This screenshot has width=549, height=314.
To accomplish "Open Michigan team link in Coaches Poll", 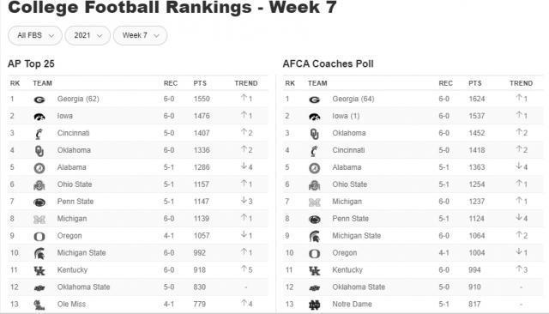I will click(347, 202).
